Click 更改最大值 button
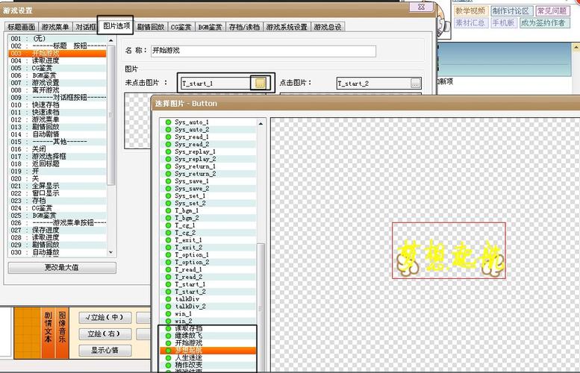The width and height of the screenshot is (580, 373). click(x=62, y=267)
